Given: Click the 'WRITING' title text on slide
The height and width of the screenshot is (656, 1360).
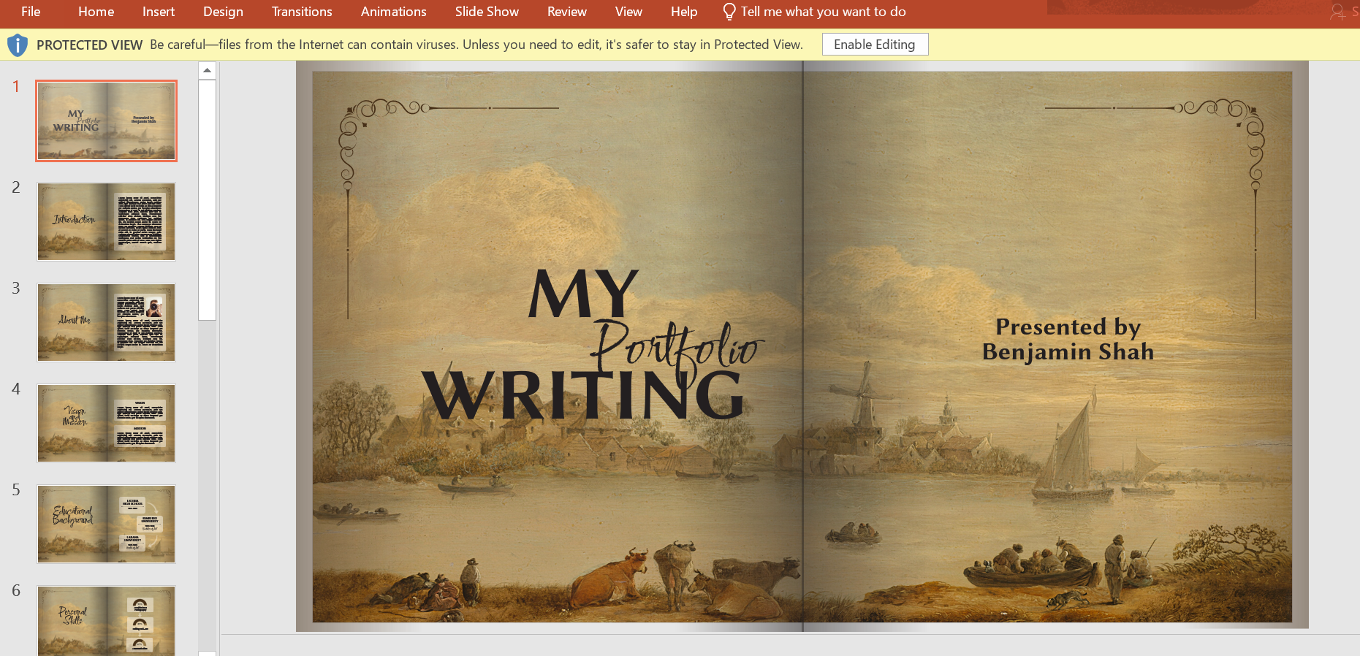Looking at the screenshot, I should (583, 394).
